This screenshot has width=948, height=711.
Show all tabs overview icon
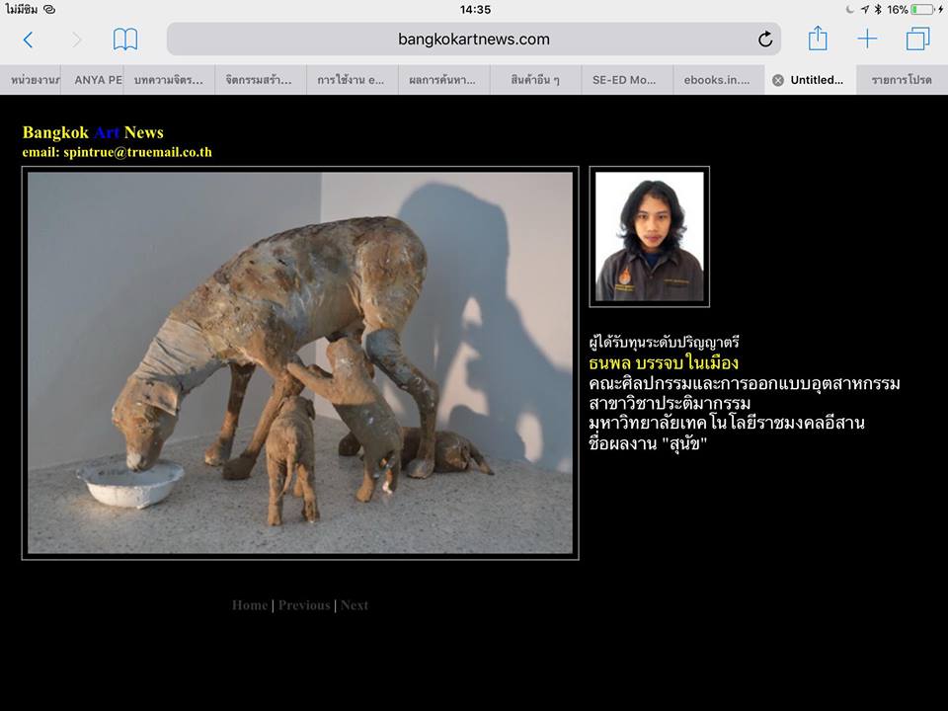click(917, 39)
